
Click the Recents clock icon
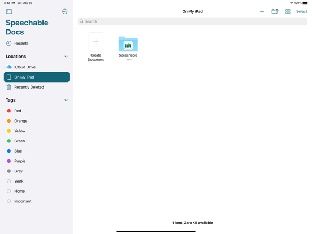(x=8, y=44)
